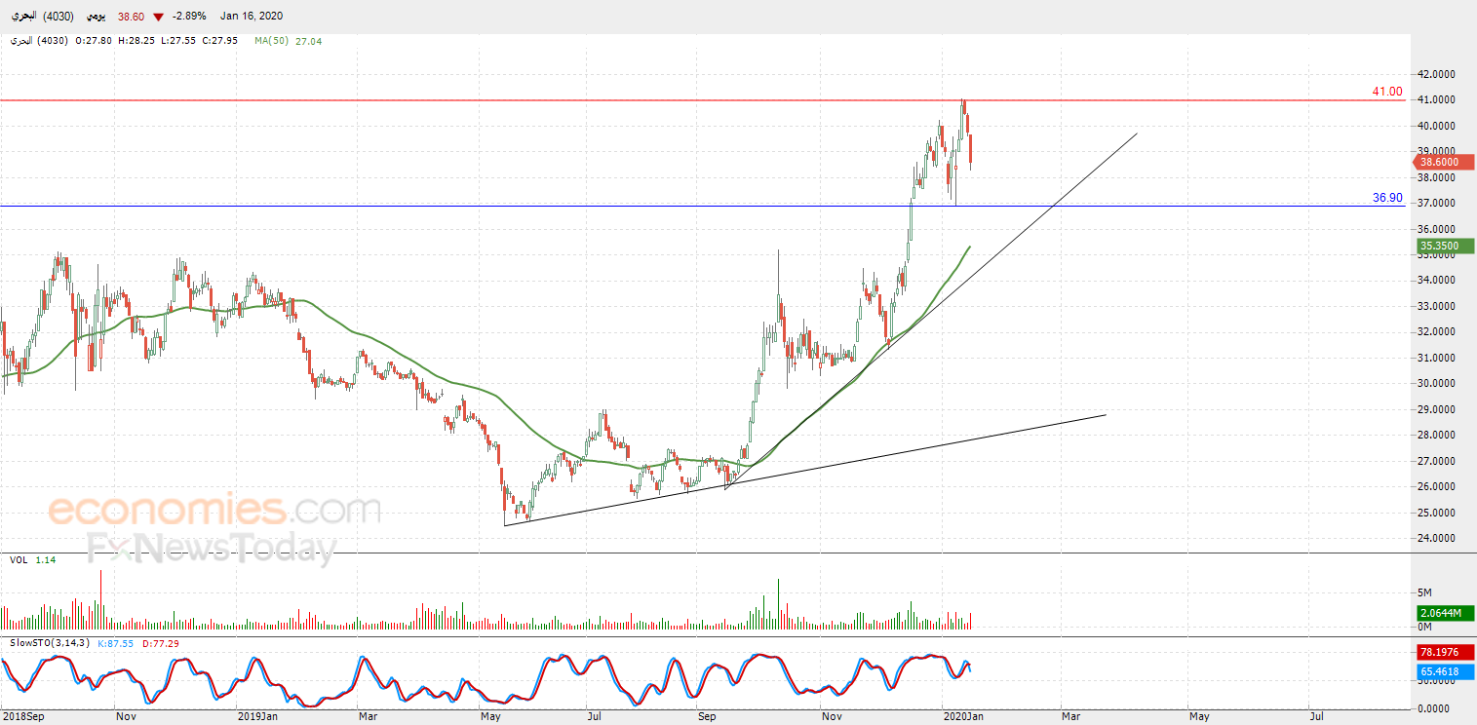This screenshot has width=1477, height=725.
Task: Click the blue 65.4618 stochastic value tag
Action: click(x=1439, y=672)
